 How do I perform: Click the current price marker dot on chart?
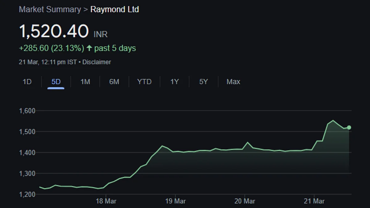pos(349,127)
